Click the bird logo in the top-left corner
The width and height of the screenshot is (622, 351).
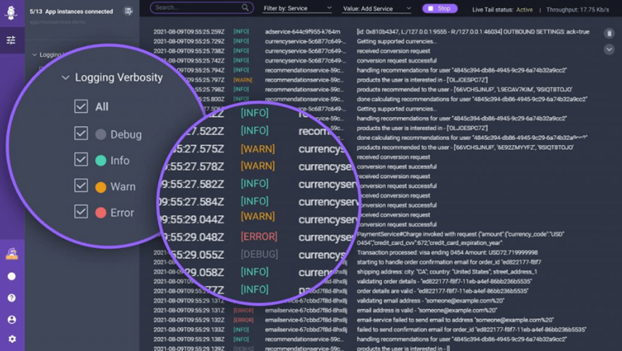[11, 12]
